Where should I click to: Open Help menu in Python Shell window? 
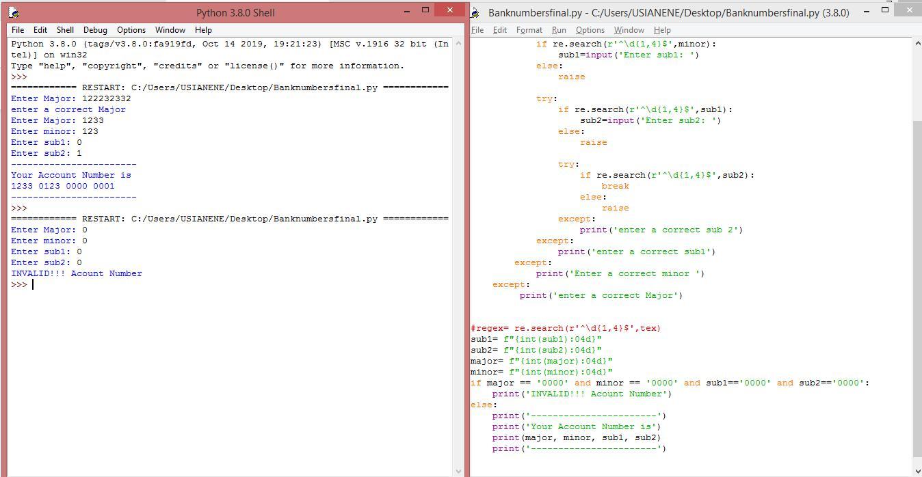point(203,30)
